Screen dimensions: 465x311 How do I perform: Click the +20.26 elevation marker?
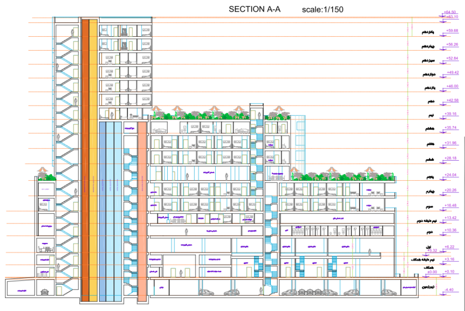[452, 190]
